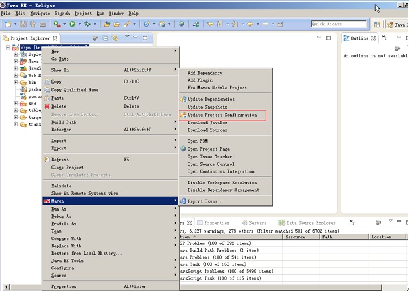Image resolution: width=409 pixels, height=292 pixels.
Task: Switch to the Servers tab
Action: point(254,223)
